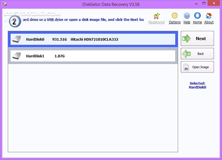Image resolution: width=222 pixels, height=160 pixels.
Task: Click the Registered shopping cart icon
Action: click(157, 16)
